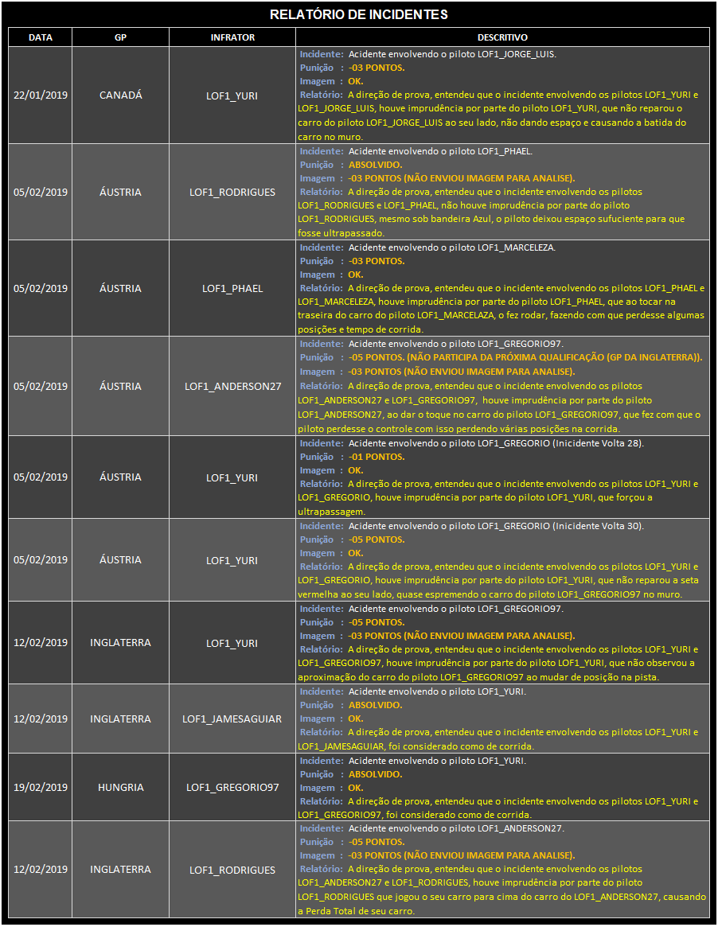
Task: Select the GP column header
Action: 121,37
